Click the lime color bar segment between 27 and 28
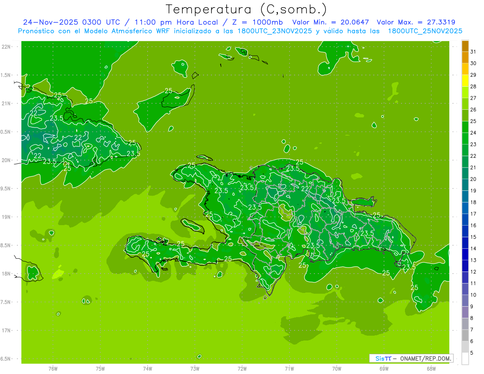The image size is (484, 374). pyautogui.click(x=465, y=92)
